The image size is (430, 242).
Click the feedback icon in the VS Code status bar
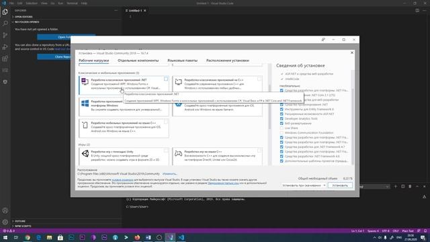pos(419,231)
